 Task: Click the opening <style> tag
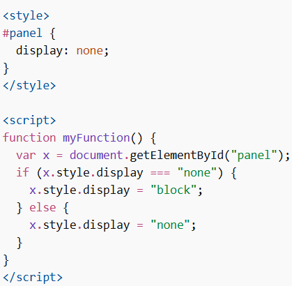[x=26, y=16]
